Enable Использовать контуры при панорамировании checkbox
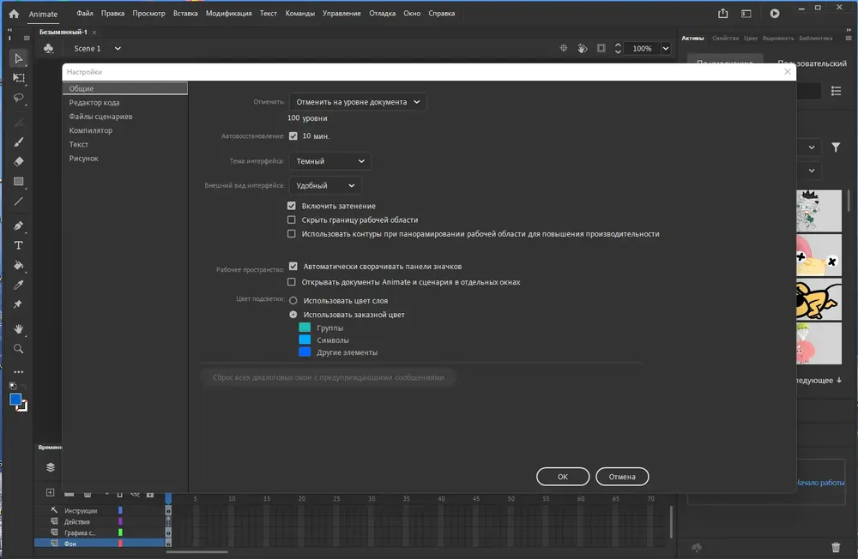Viewport: 858px width, 559px height. [x=292, y=233]
